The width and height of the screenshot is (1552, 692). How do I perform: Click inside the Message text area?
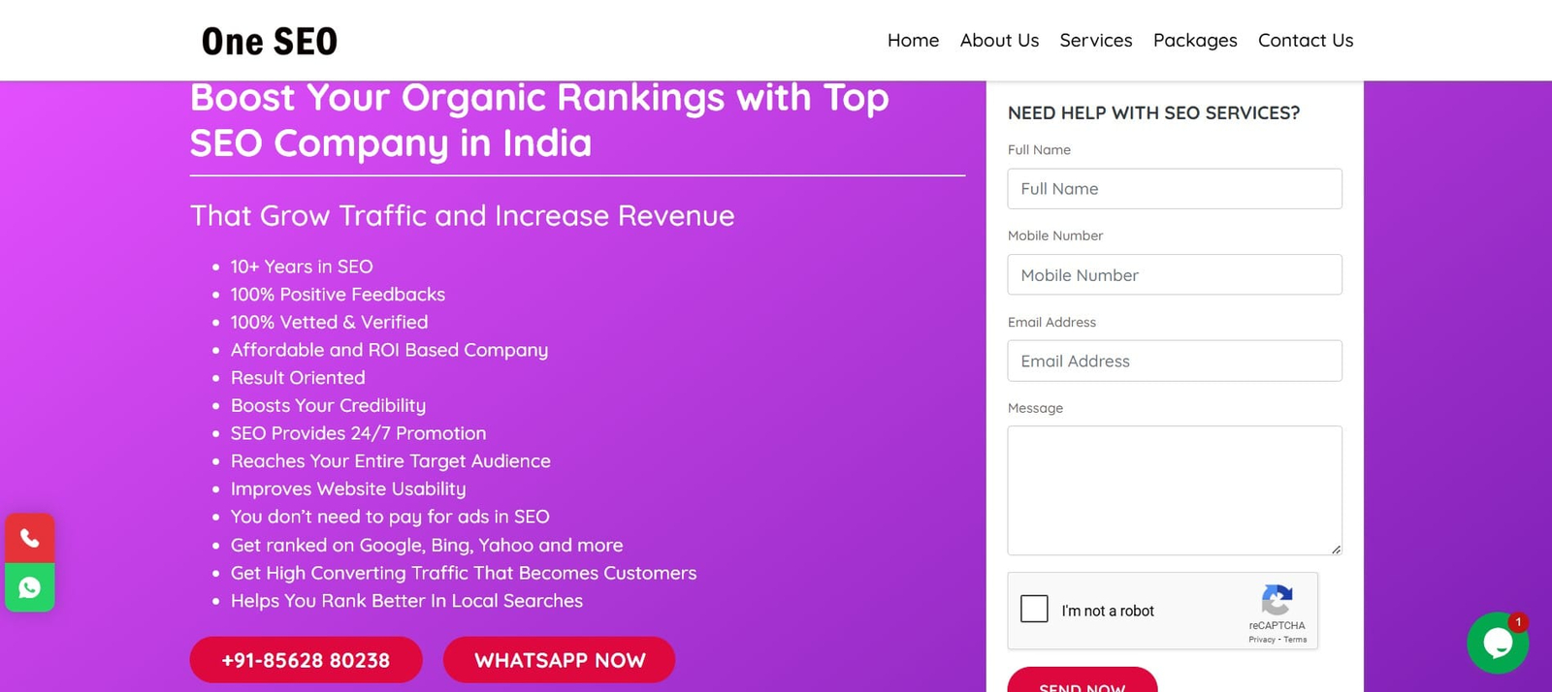click(x=1174, y=489)
